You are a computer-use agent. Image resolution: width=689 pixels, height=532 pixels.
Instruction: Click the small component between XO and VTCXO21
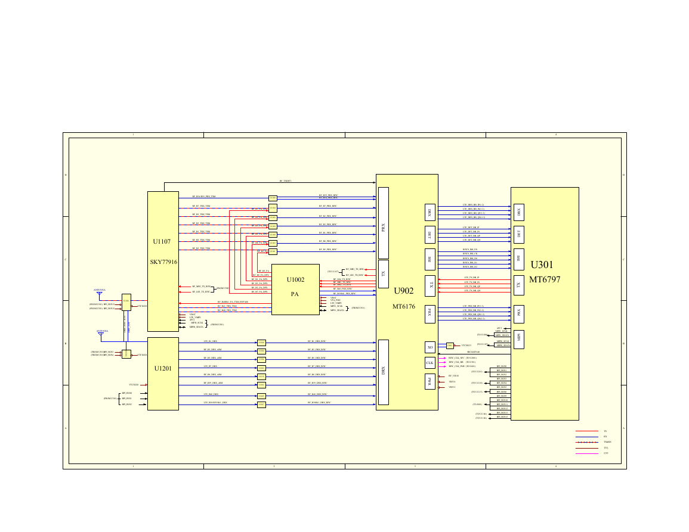[450, 346]
